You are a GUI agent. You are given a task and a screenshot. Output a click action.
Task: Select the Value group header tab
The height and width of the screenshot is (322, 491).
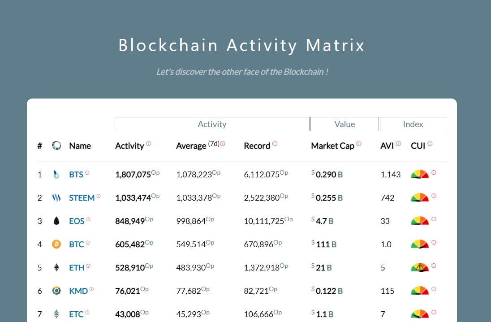[345, 124]
